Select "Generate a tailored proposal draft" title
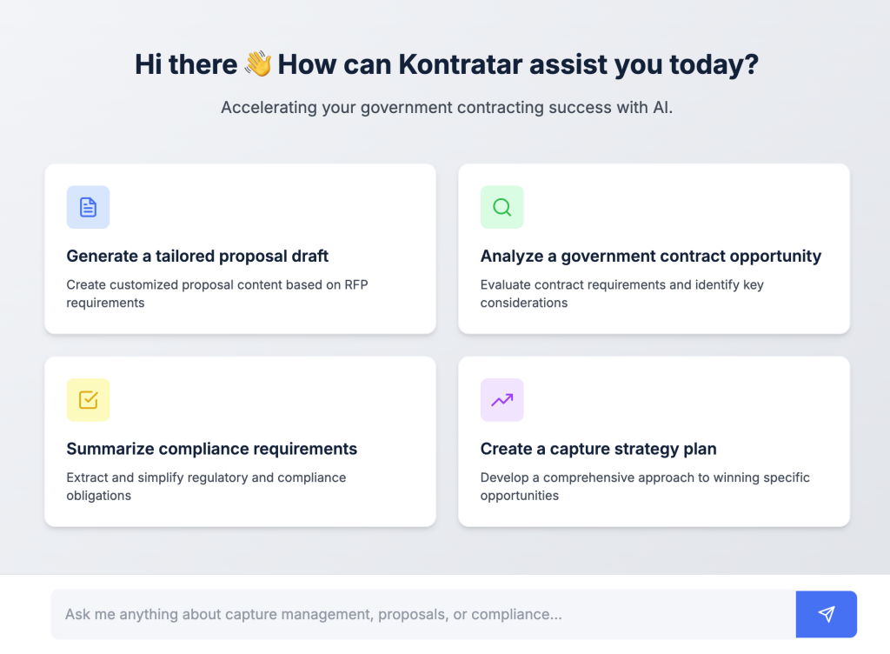This screenshot has width=890, height=654. pyautogui.click(x=197, y=256)
